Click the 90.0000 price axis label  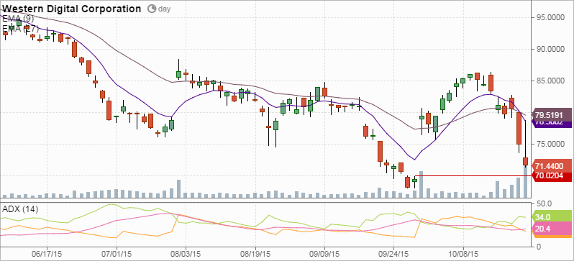coord(550,49)
